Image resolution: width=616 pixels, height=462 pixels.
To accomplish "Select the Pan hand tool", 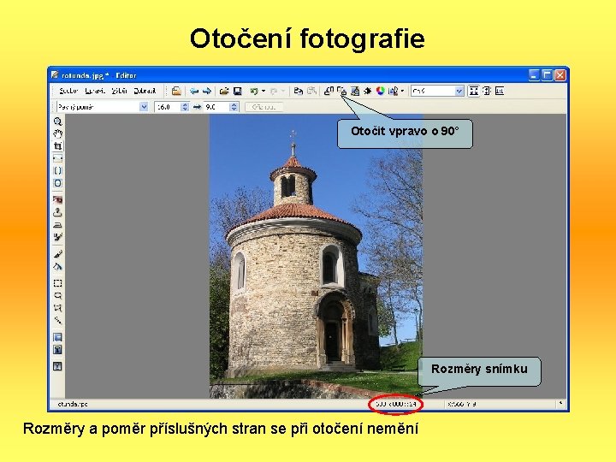I will pyautogui.click(x=58, y=133).
